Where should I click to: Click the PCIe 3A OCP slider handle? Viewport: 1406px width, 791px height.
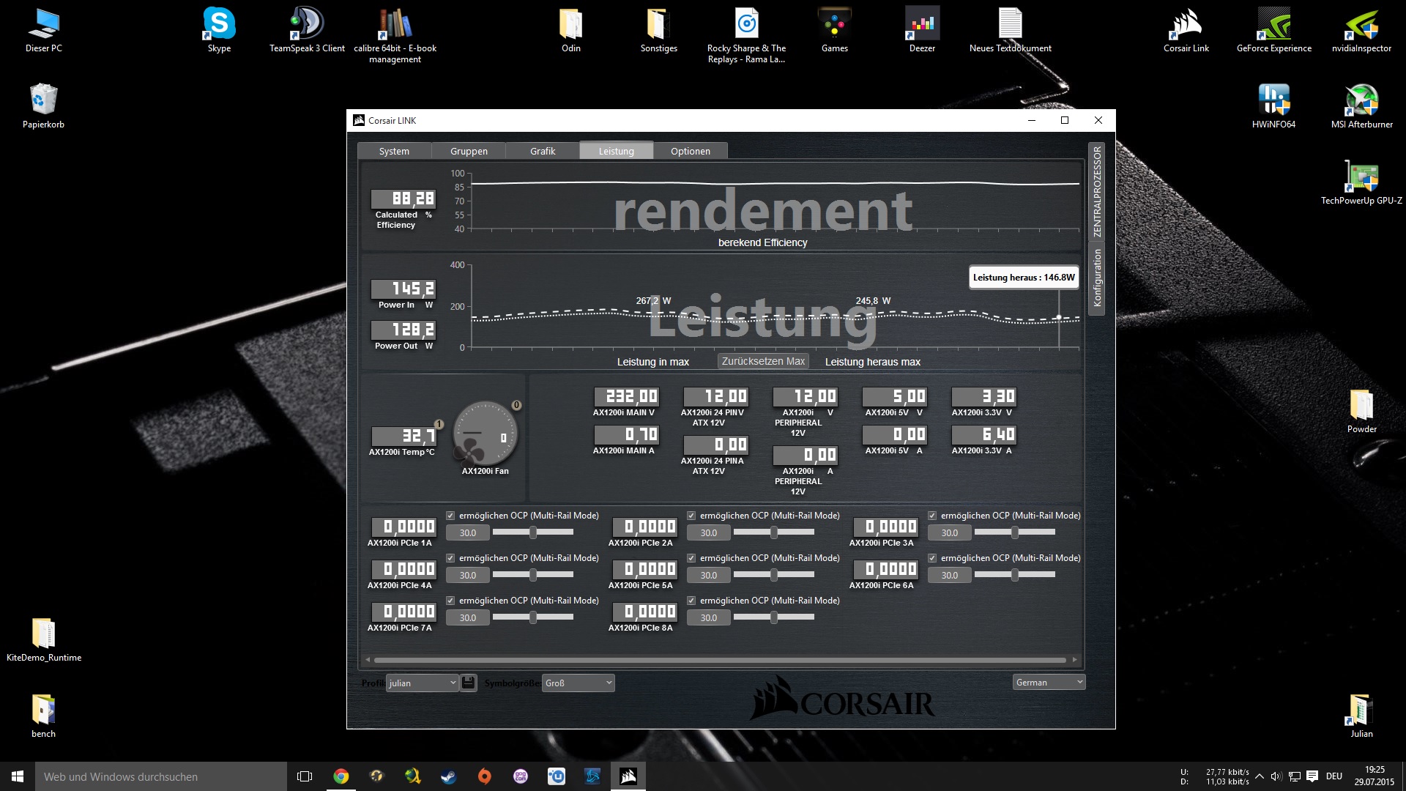(x=1015, y=532)
